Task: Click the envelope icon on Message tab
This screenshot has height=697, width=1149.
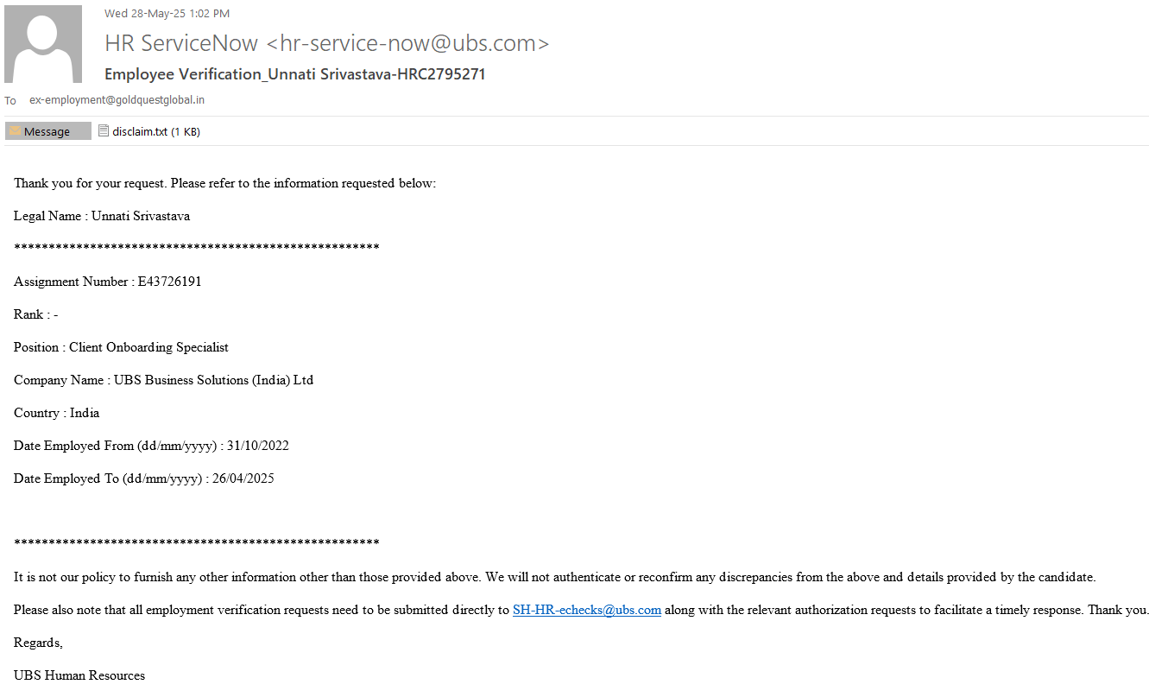Action: tap(15, 131)
